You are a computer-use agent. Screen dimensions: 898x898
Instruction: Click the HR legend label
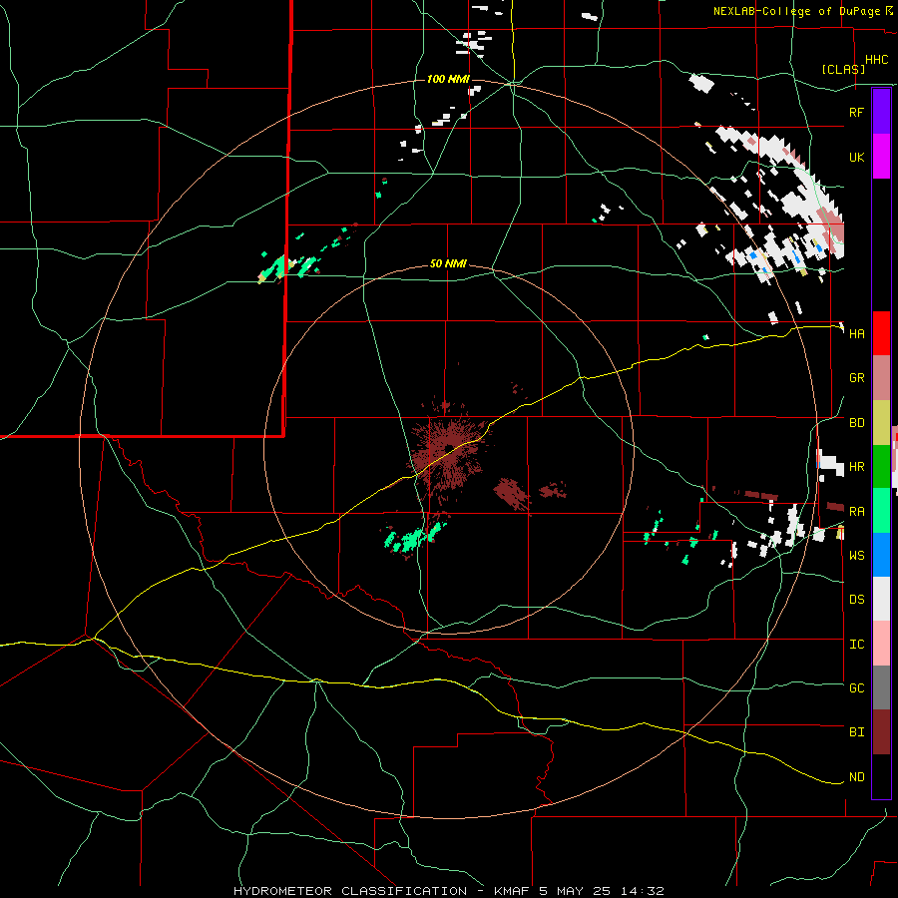(856, 467)
